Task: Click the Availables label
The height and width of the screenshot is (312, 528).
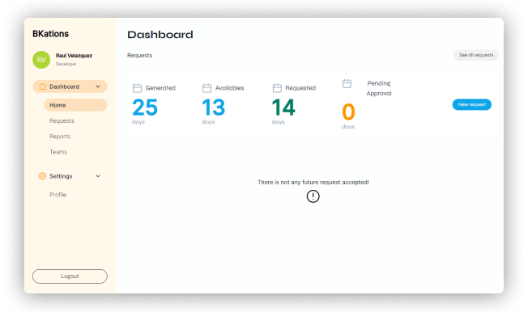Action: (229, 88)
